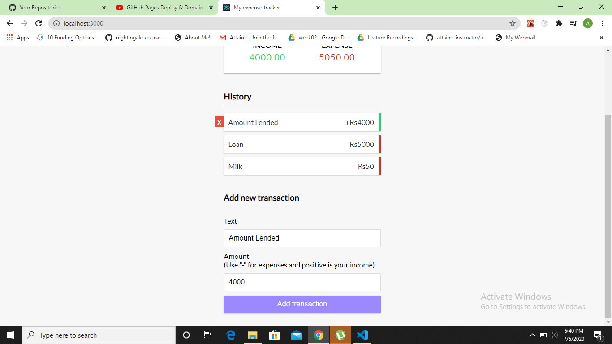612x344 pixels.
Task: Open uTorrent from taskbar
Action: (x=340, y=335)
